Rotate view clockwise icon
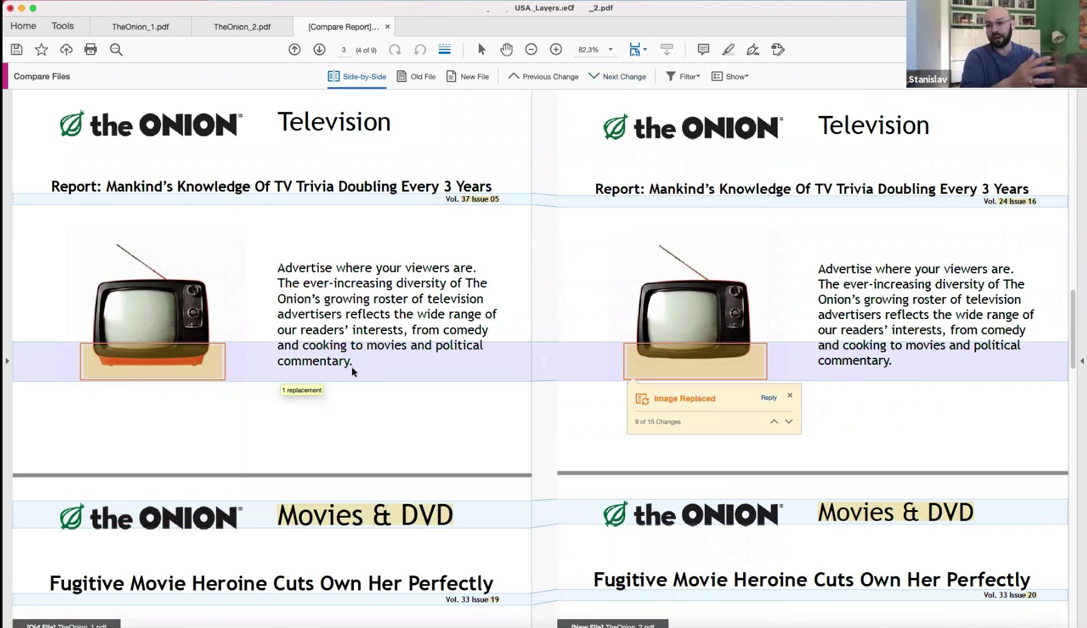1087x628 pixels. (395, 50)
